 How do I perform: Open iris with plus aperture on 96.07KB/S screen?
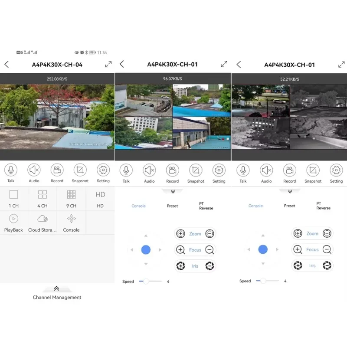pyautogui.click(x=180, y=266)
